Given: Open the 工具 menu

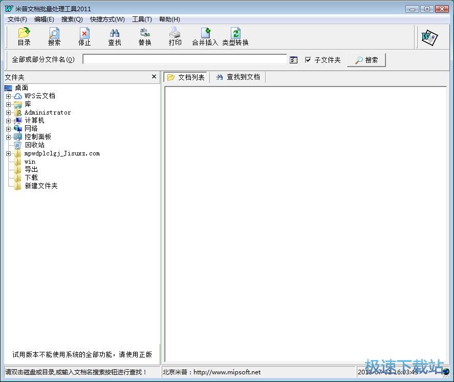Looking at the screenshot, I should pyautogui.click(x=142, y=19).
